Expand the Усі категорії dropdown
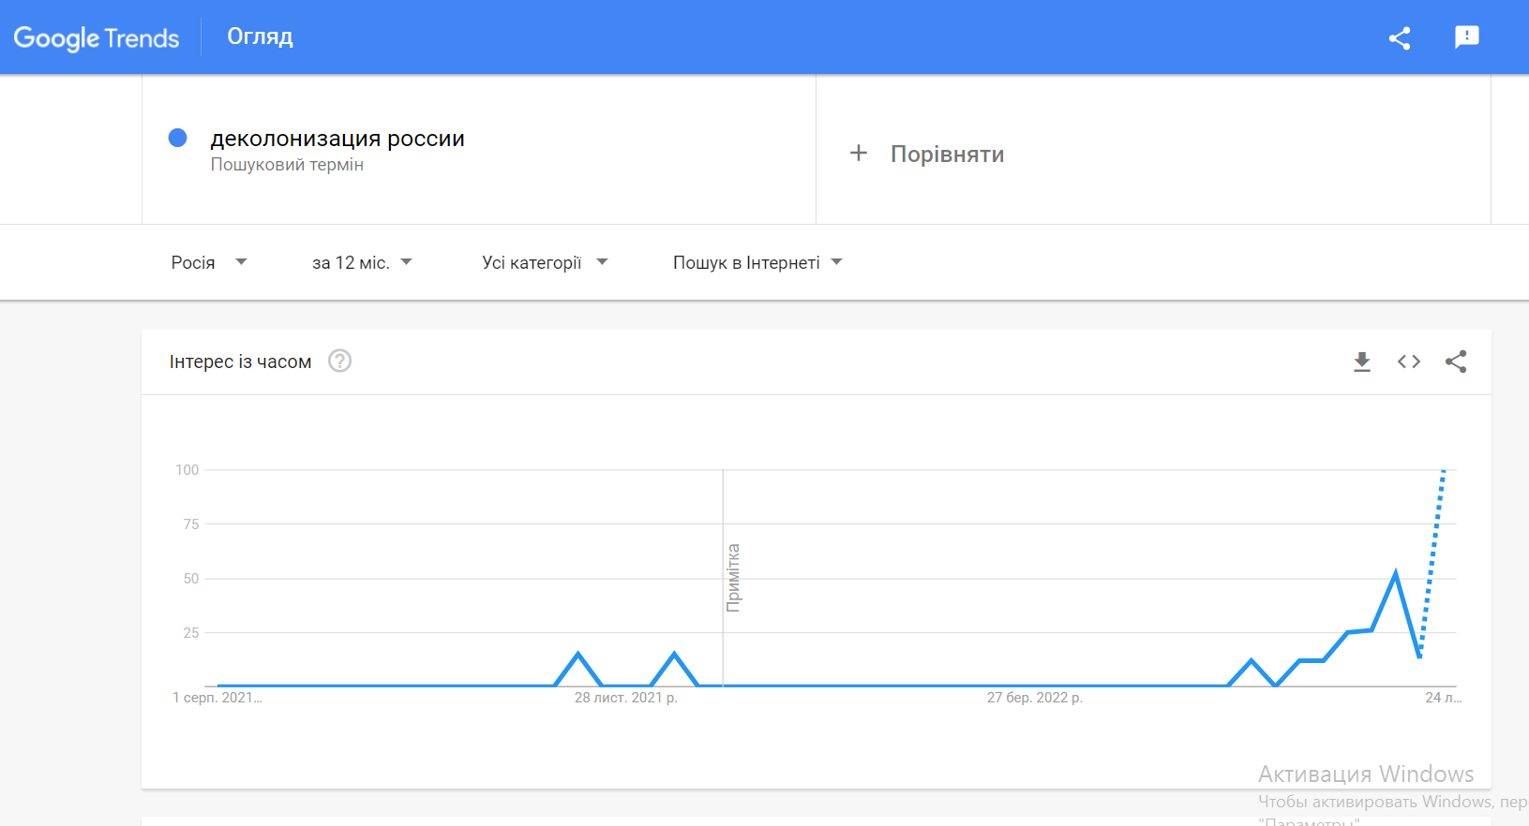This screenshot has height=826, width=1529. point(545,263)
